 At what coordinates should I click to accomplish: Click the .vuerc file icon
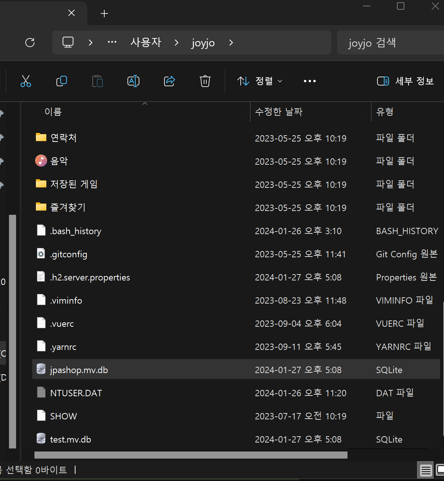pyautogui.click(x=41, y=323)
